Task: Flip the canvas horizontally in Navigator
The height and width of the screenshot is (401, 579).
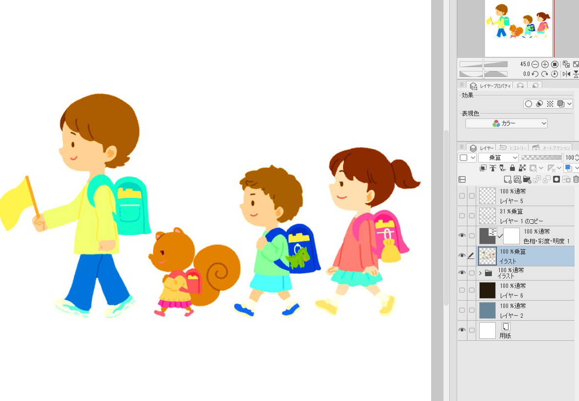Action: coord(566,74)
